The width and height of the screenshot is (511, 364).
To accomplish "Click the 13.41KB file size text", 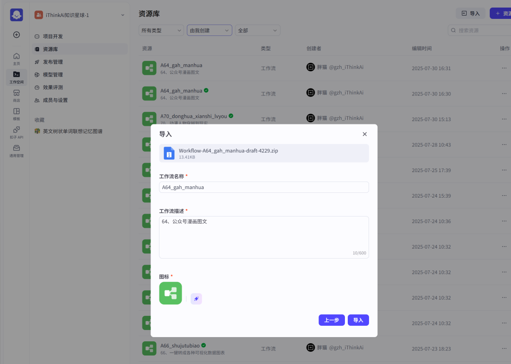I will 187,157.
